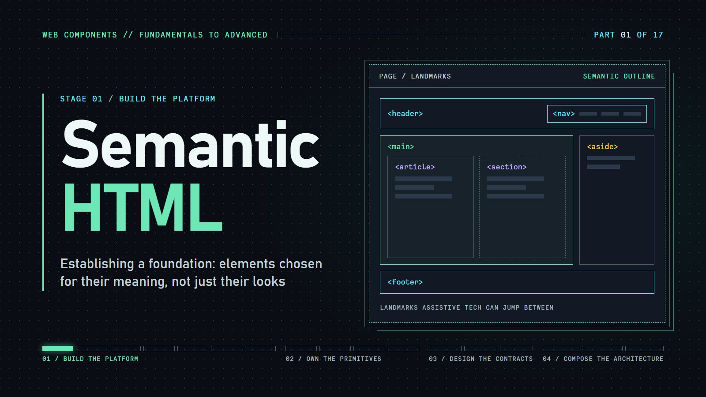The height and width of the screenshot is (397, 706).
Task: Click the "LANDMARKS ASSISTIVE TECH CAN JUMP BETWEEN" caption
Action: click(467, 308)
